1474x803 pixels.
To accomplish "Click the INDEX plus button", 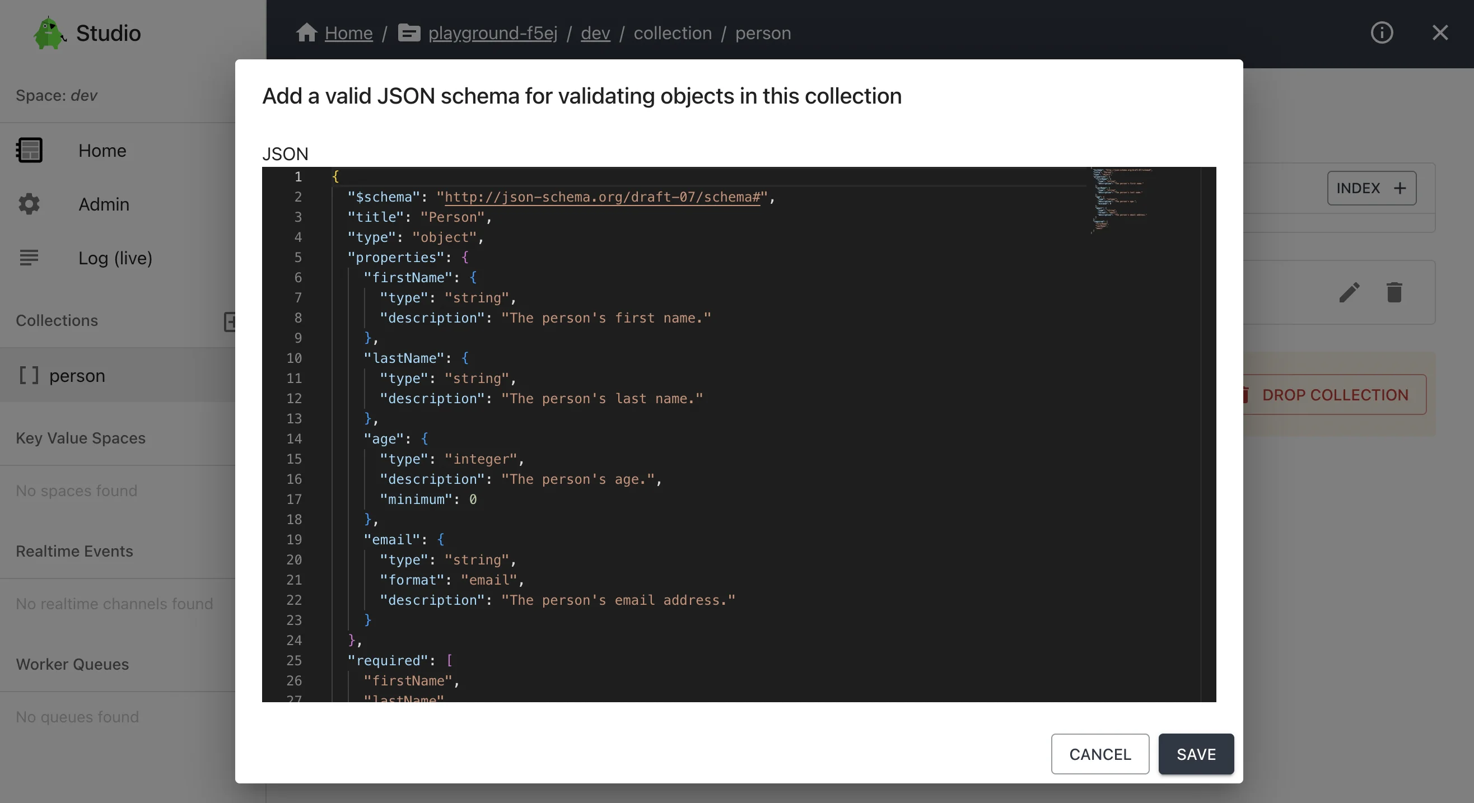I will tap(1371, 188).
